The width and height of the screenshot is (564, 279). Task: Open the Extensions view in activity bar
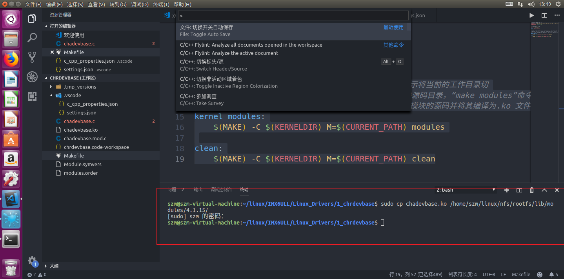pyautogui.click(x=32, y=96)
